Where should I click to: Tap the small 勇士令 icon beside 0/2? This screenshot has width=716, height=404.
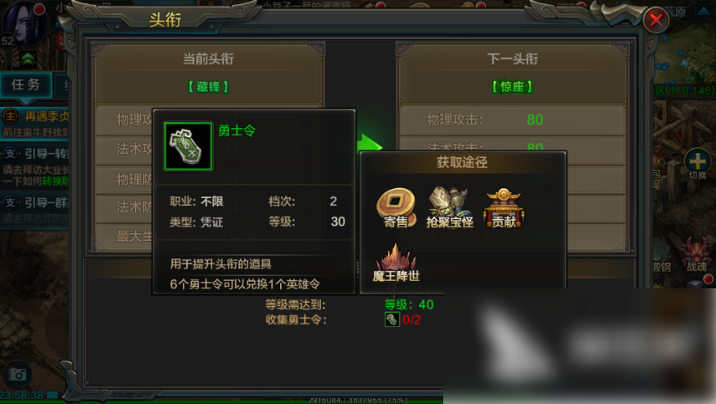click(392, 320)
